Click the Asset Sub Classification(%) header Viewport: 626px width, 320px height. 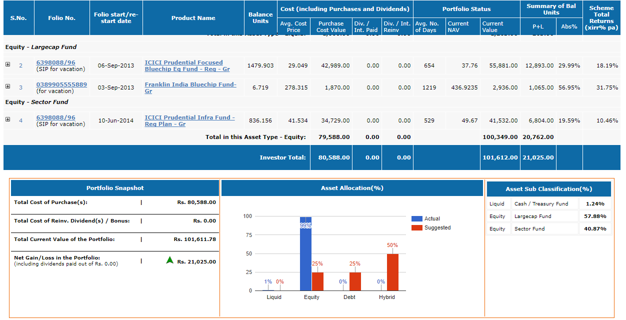pos(548,189)
